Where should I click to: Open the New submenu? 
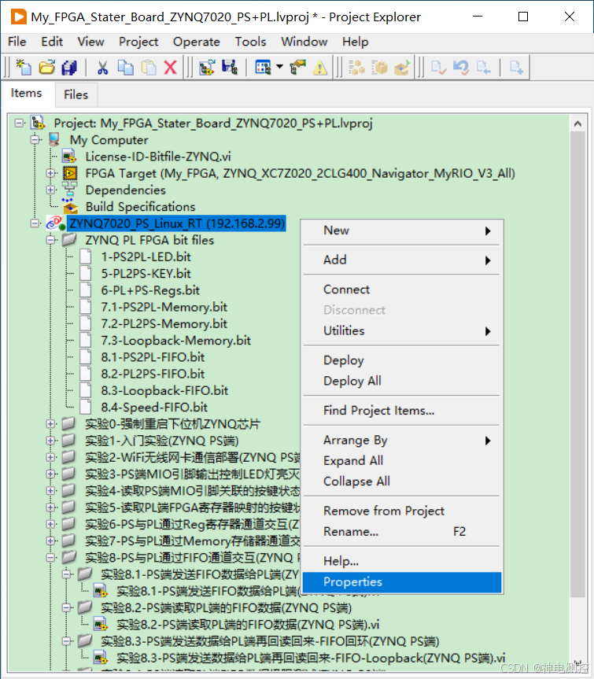402,231
